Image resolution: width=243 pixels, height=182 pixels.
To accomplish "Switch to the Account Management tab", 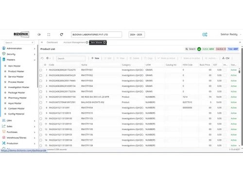I will coord(74,42).
